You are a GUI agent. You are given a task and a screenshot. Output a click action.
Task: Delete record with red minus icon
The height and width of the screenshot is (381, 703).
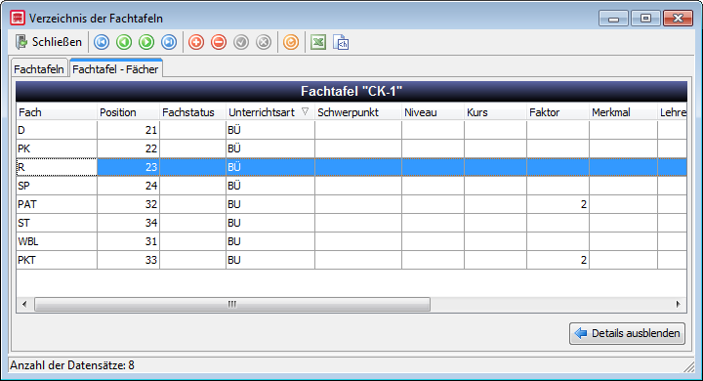click(x=219, y=42)
